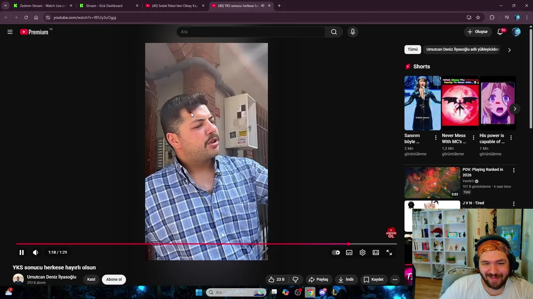The image size is (533, 299).
Task: Select the Umutcan Deniz İlyasoğlu uploader chip
Action: [463, 49]
